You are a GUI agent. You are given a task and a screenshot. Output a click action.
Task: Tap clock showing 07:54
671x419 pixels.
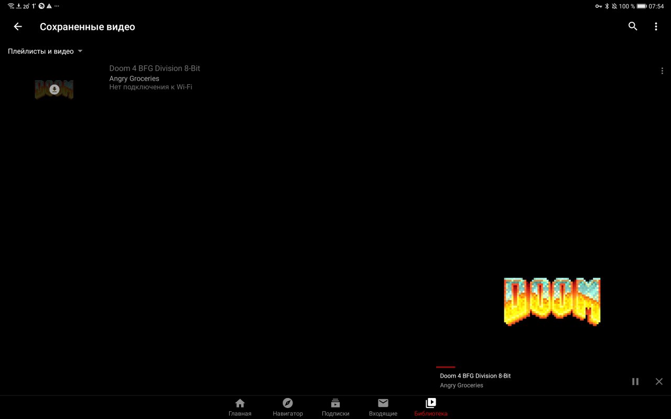tap(656, 6)
